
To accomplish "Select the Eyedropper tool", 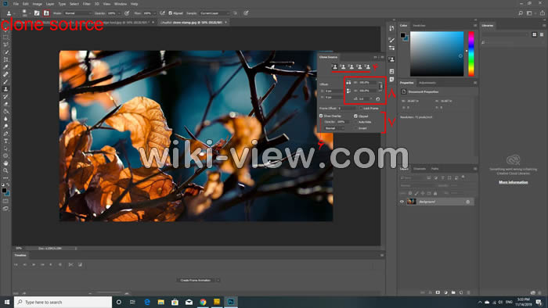I will point(5,67).
